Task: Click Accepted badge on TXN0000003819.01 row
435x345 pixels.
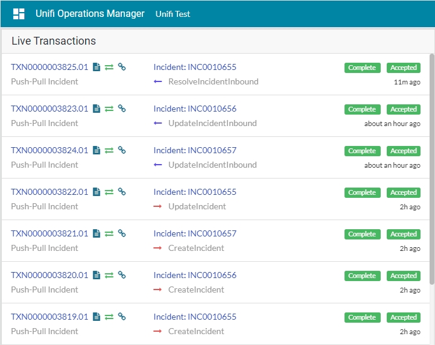Action: pyautogui.click(x=404, y=318)
